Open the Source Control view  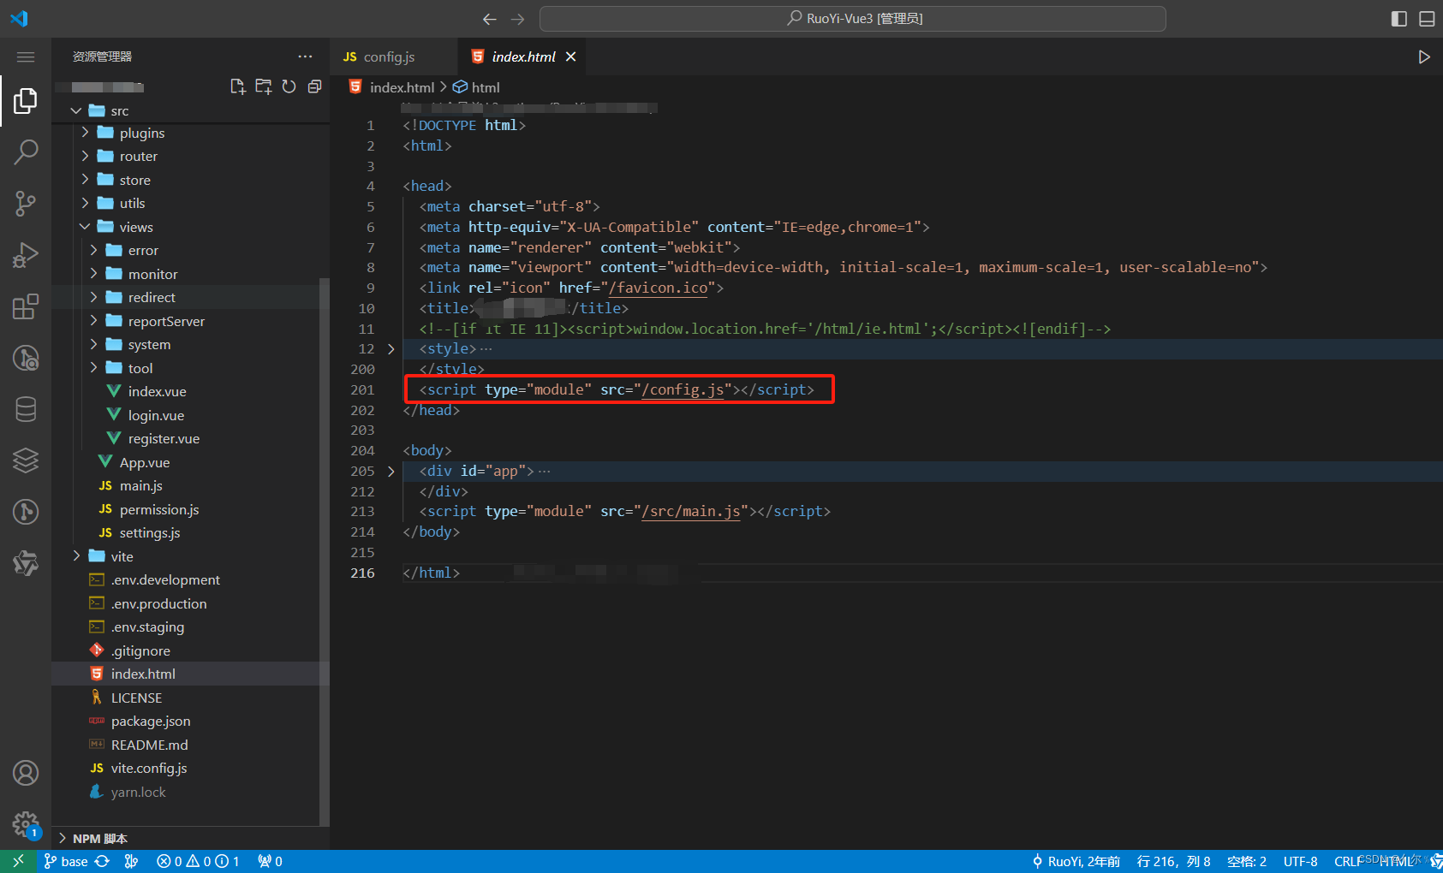(26, 203)
